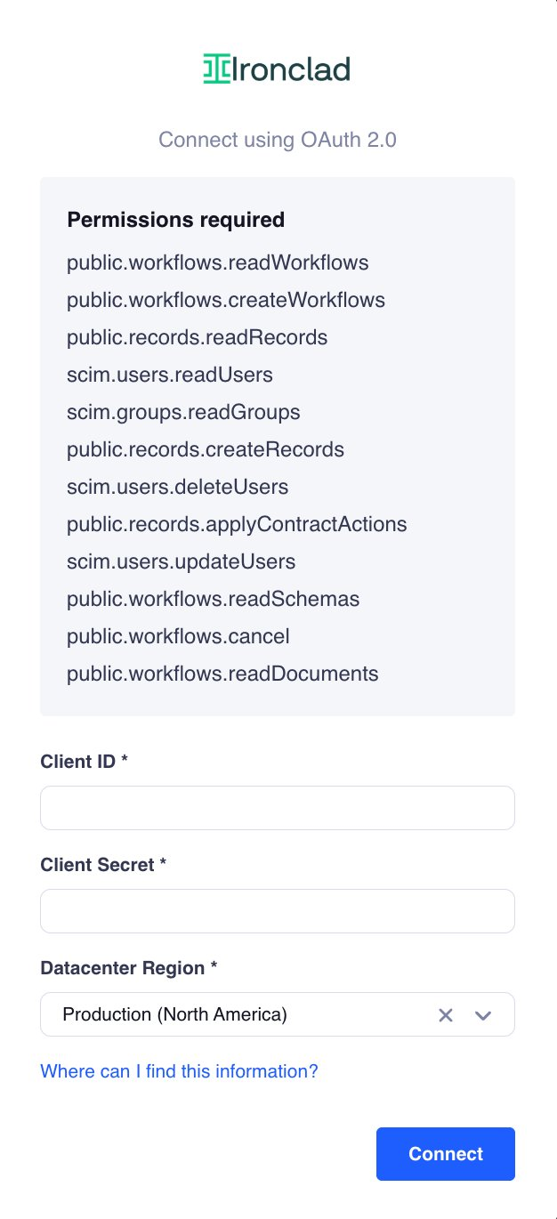Viewport: 557px width, 1219px height.
Task: Select permission public.workflows.readWorkflows
Action: [x=218, y=262]
